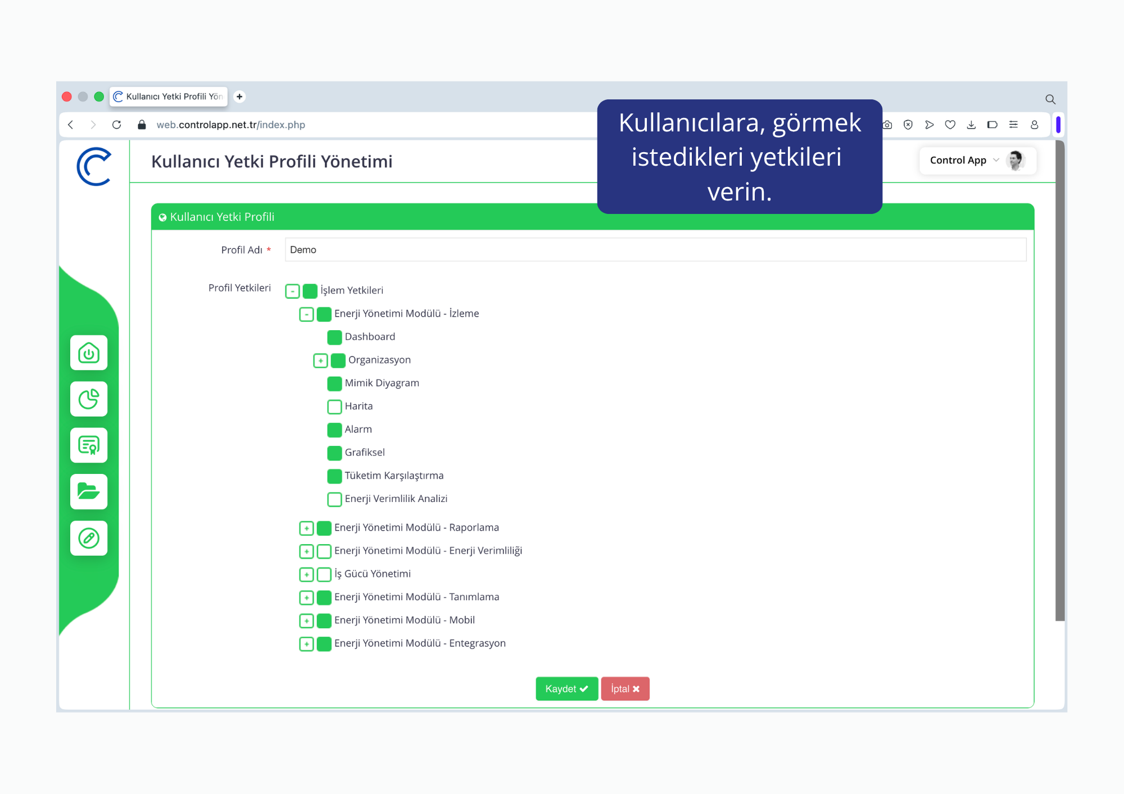Click the Enerji Verimlilik Analizi label

click(396, 499)
